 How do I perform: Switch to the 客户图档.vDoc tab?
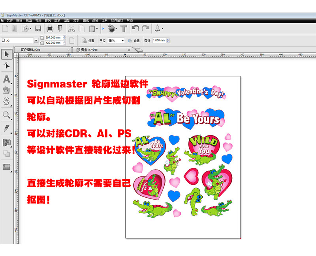[x=43, y=50]
